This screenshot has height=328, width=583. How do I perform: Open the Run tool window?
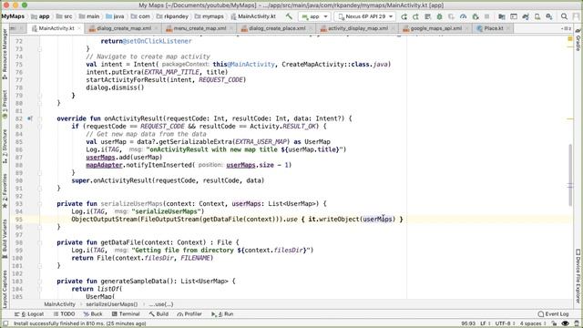tap(222, 314)
